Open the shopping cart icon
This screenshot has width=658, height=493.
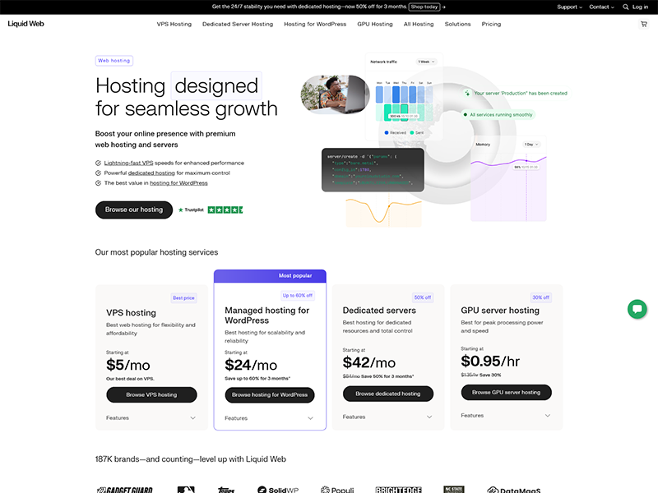pyautogui.click(x=644, y=25)
